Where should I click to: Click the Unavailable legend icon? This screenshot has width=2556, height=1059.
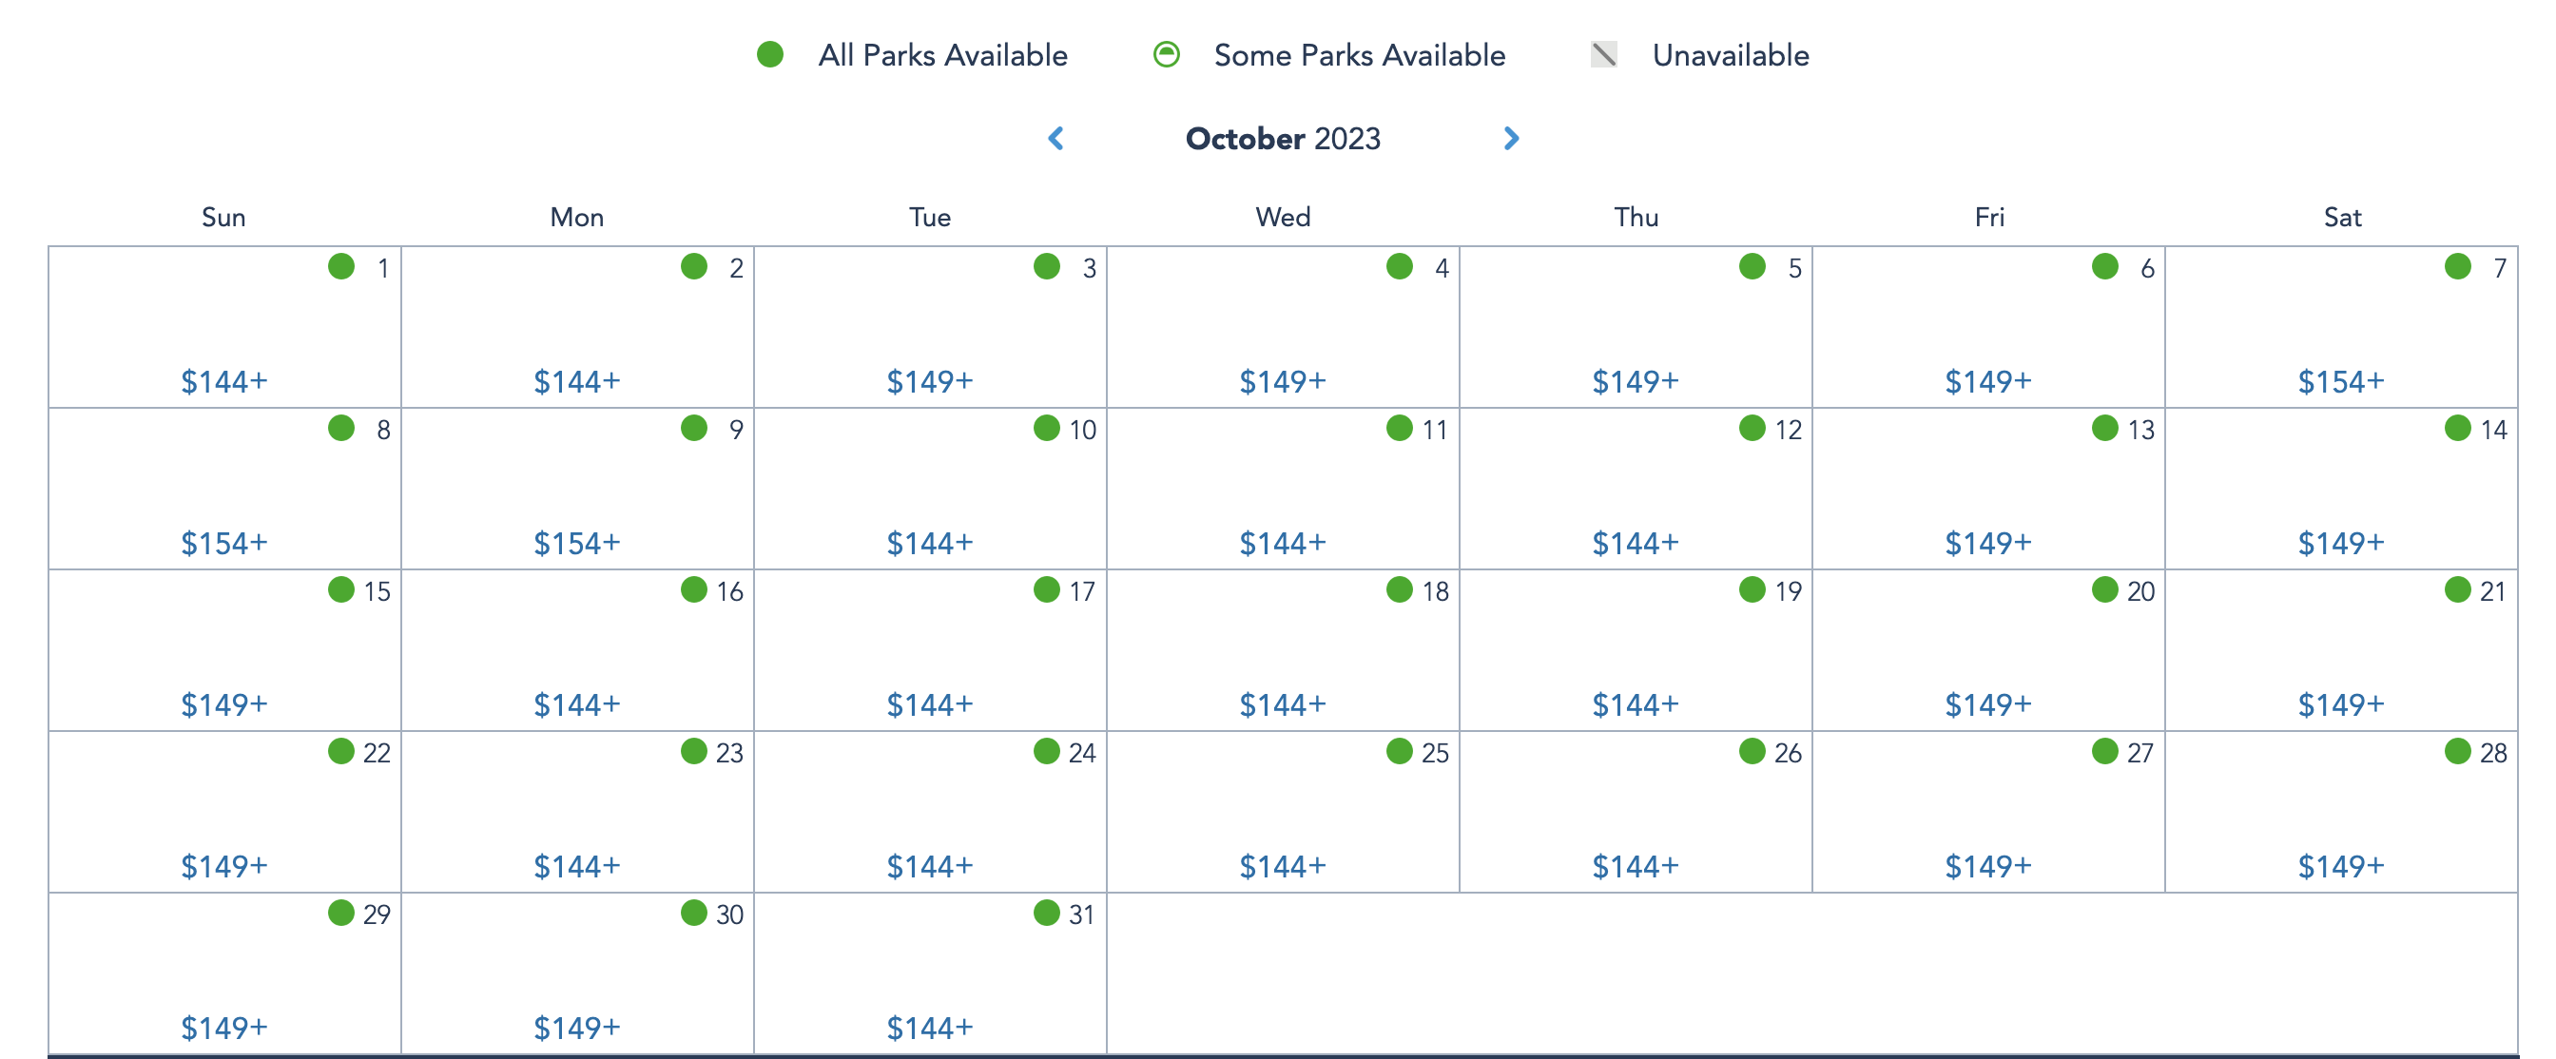coord(1603,54)
